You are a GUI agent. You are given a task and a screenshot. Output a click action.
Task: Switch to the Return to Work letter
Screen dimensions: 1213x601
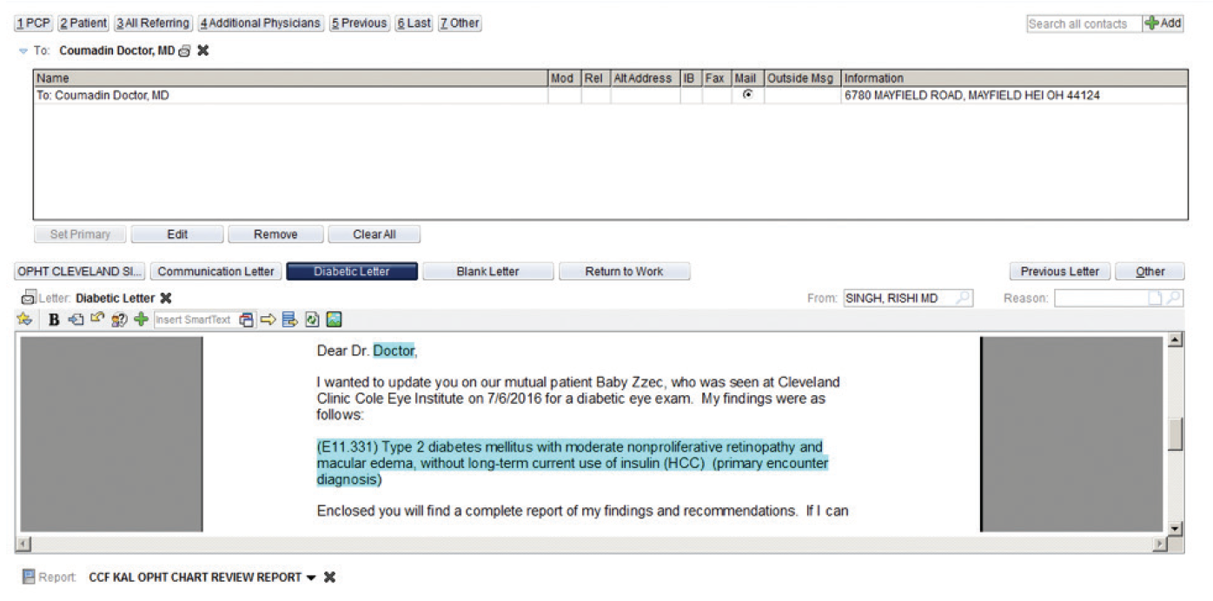click(624, 272)
